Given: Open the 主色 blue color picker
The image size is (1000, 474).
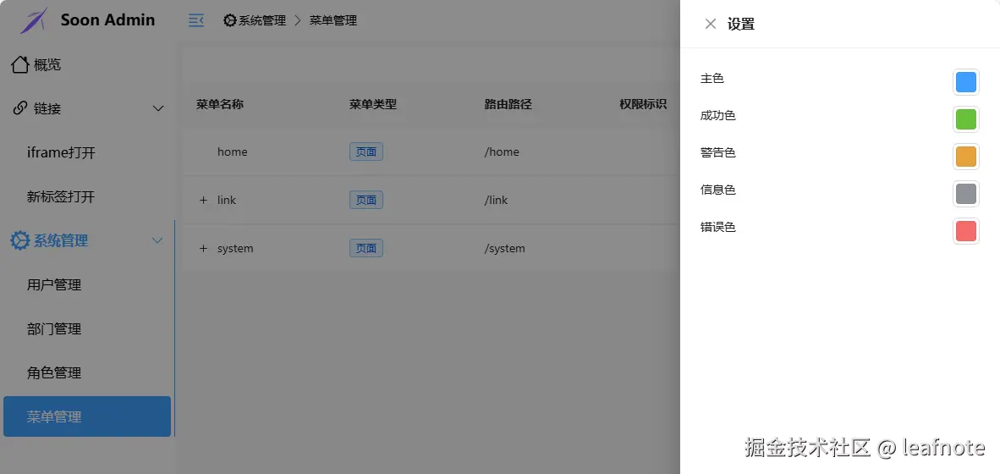Looking at the screenshot, I should (965, 82).
